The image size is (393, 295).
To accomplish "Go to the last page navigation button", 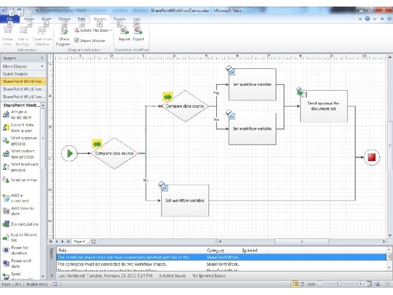I will 68,241.
